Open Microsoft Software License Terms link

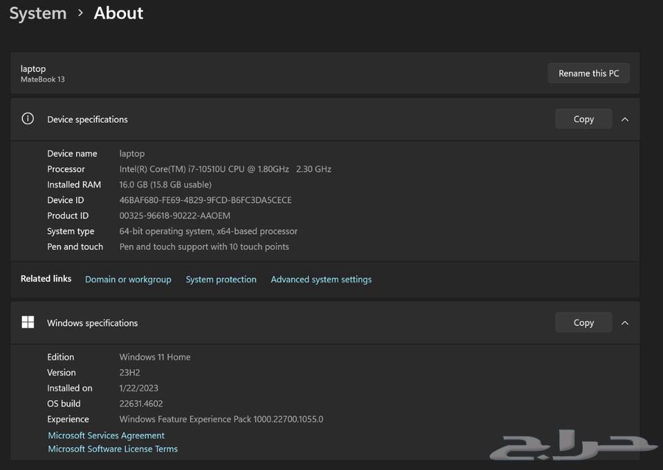(x=113, y=449)
